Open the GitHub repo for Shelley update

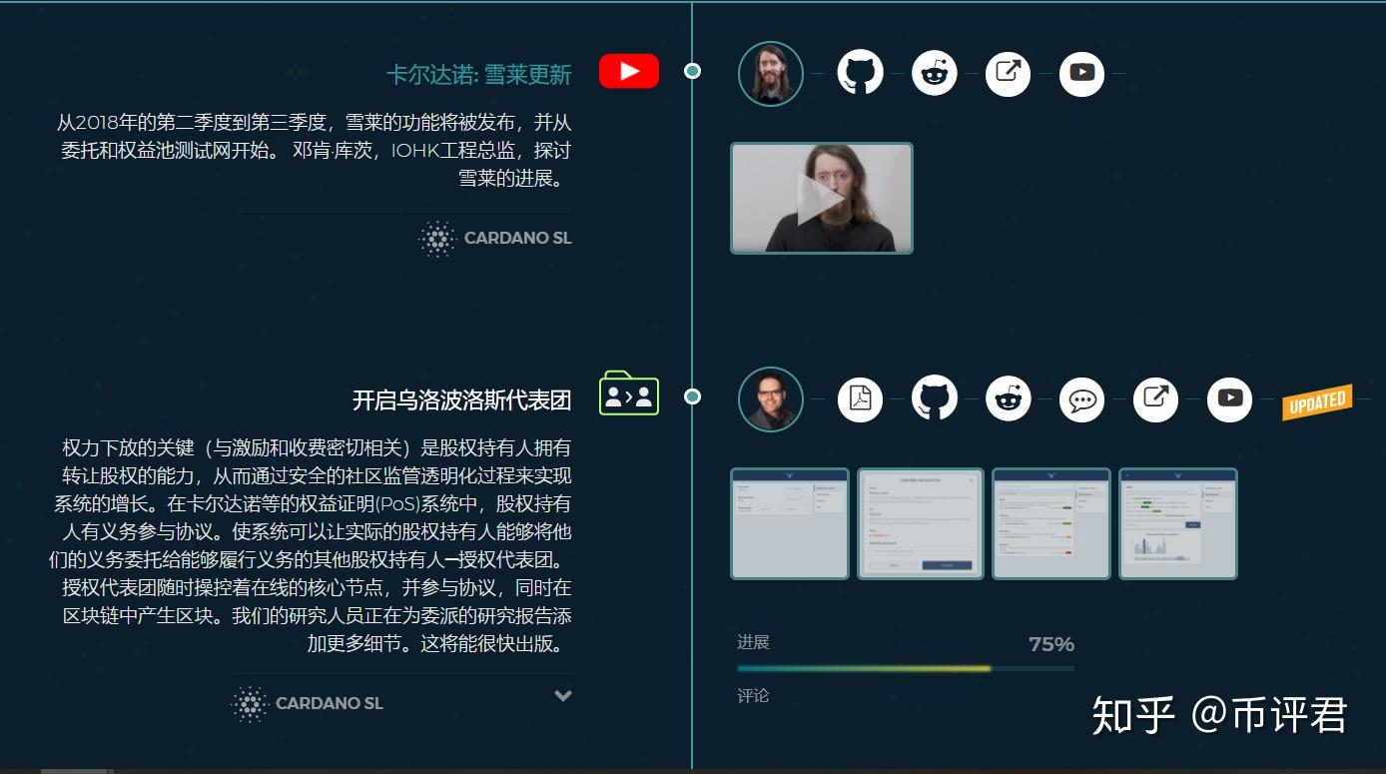[x=860, y=73]
